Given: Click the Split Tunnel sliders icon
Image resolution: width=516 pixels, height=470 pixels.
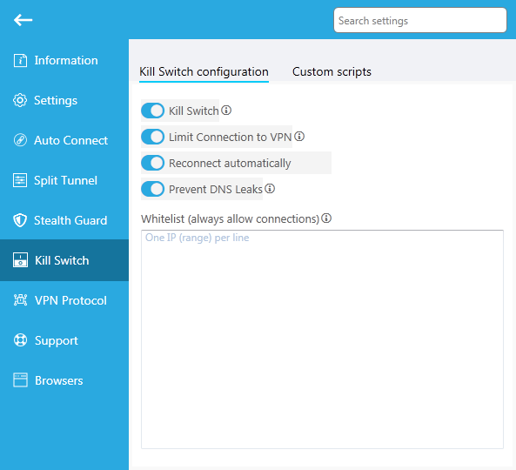Looking at the screenshot, I should click(20, 180).
